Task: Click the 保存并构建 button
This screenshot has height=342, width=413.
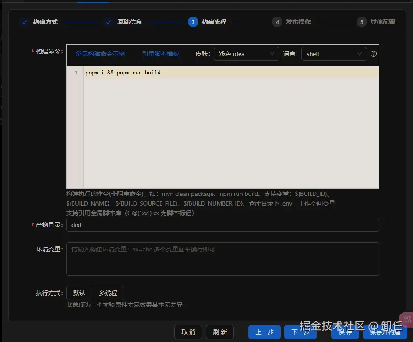Action: [x=385, y=332]
